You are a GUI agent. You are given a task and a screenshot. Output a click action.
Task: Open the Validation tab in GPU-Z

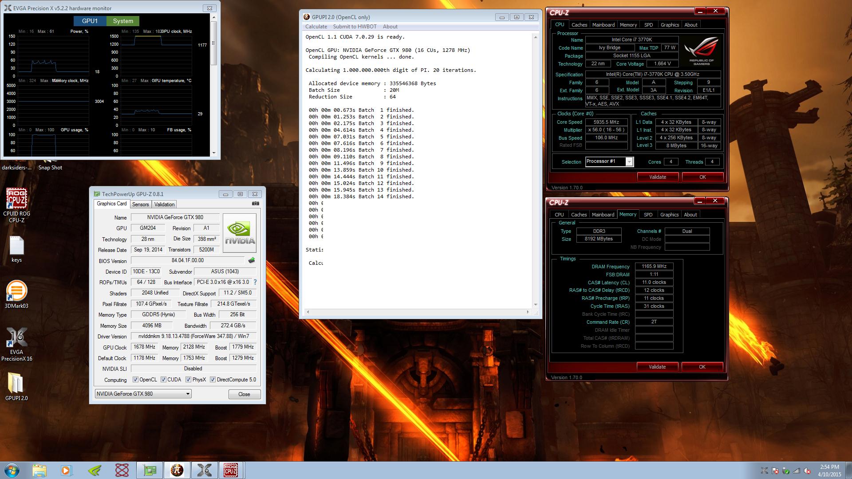click(x=164, y=204)
